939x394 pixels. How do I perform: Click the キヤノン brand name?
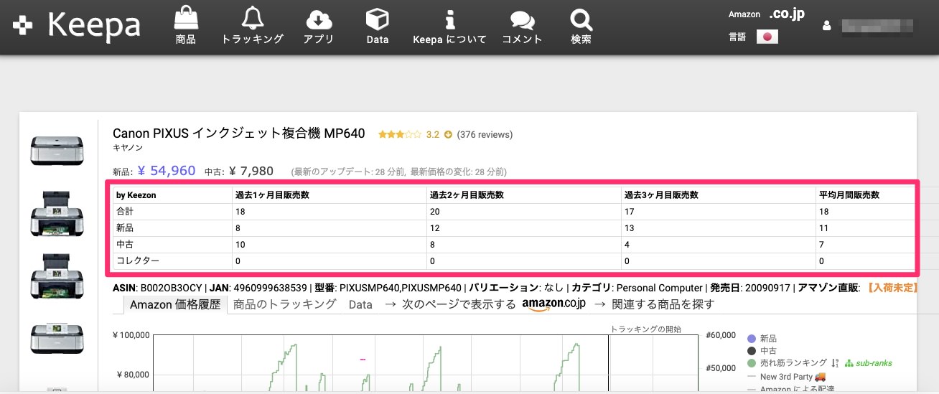coord(128,147)
